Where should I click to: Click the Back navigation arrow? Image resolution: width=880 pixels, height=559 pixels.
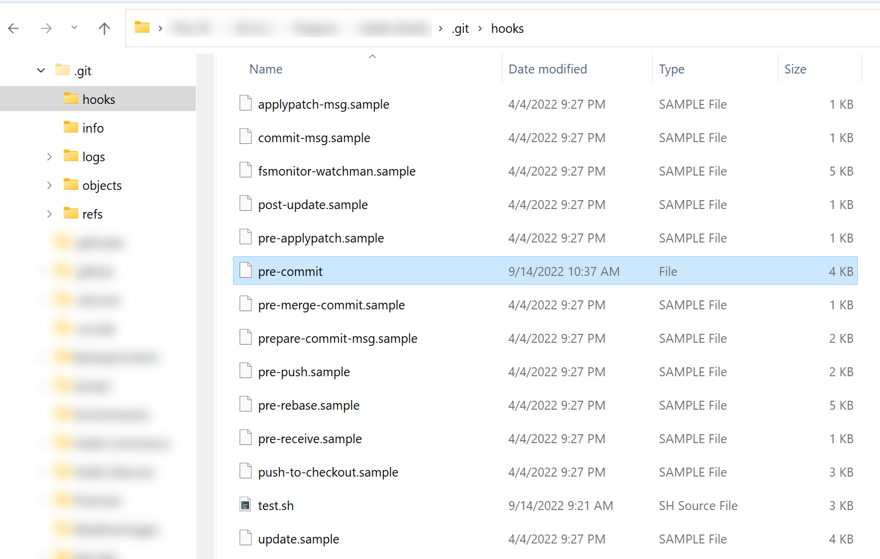coord(14,29)
